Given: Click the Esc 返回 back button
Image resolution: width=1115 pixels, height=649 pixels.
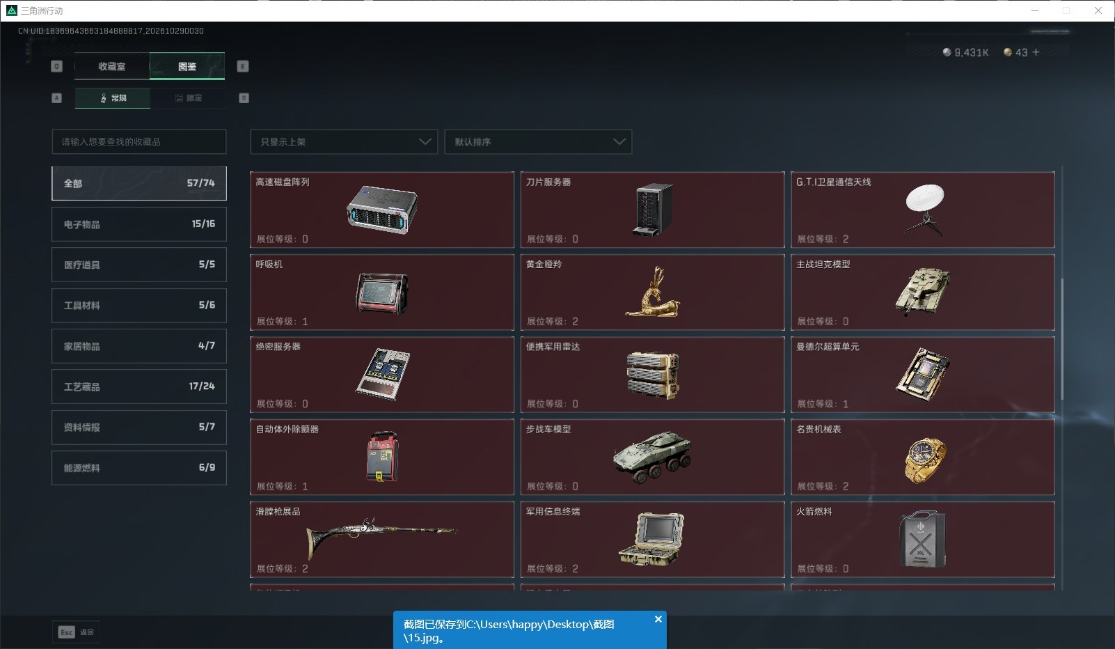Looking at the screenshot, I should tap(76, 632).
